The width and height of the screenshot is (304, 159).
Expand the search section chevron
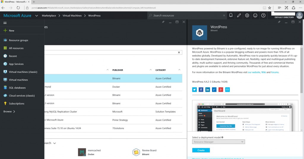[x=55, y=143]
